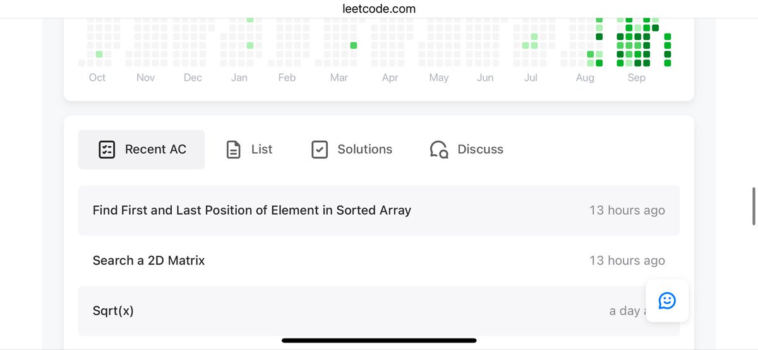Click the Solutions checkmark icon
Viewport: 758px width, 350px height.
320,150
